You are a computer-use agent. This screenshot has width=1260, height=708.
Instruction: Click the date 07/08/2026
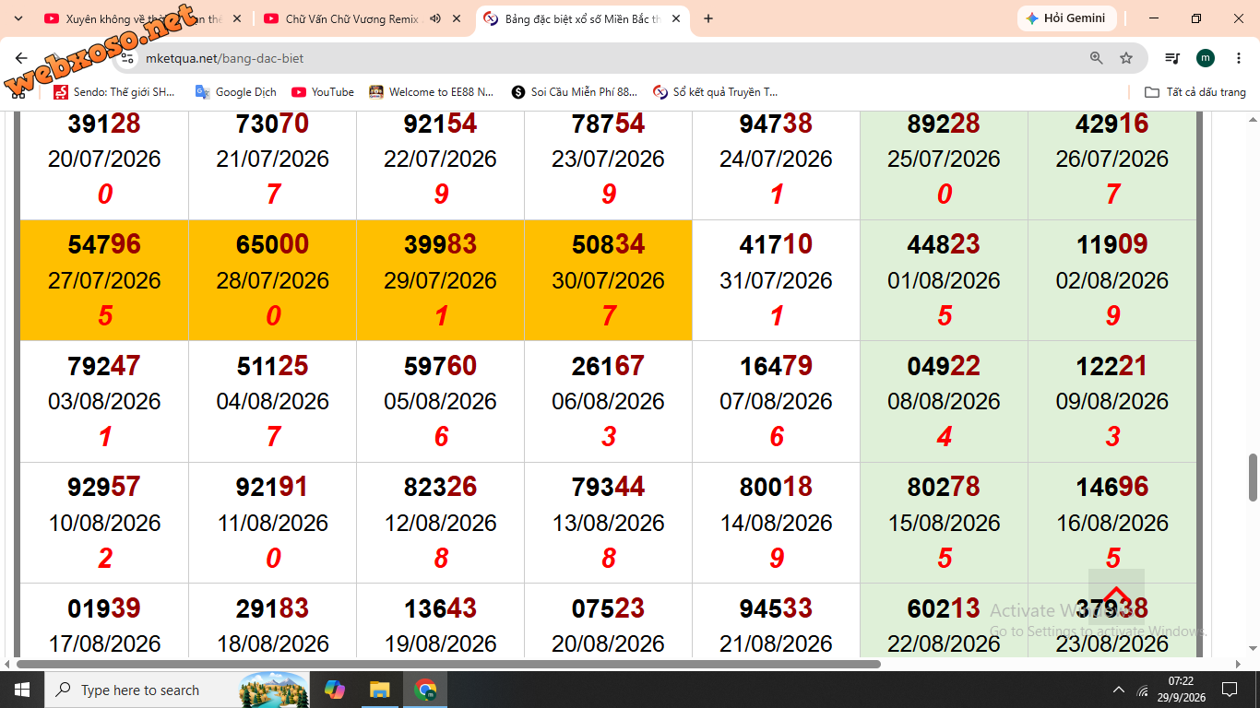(x=776, y=401)
